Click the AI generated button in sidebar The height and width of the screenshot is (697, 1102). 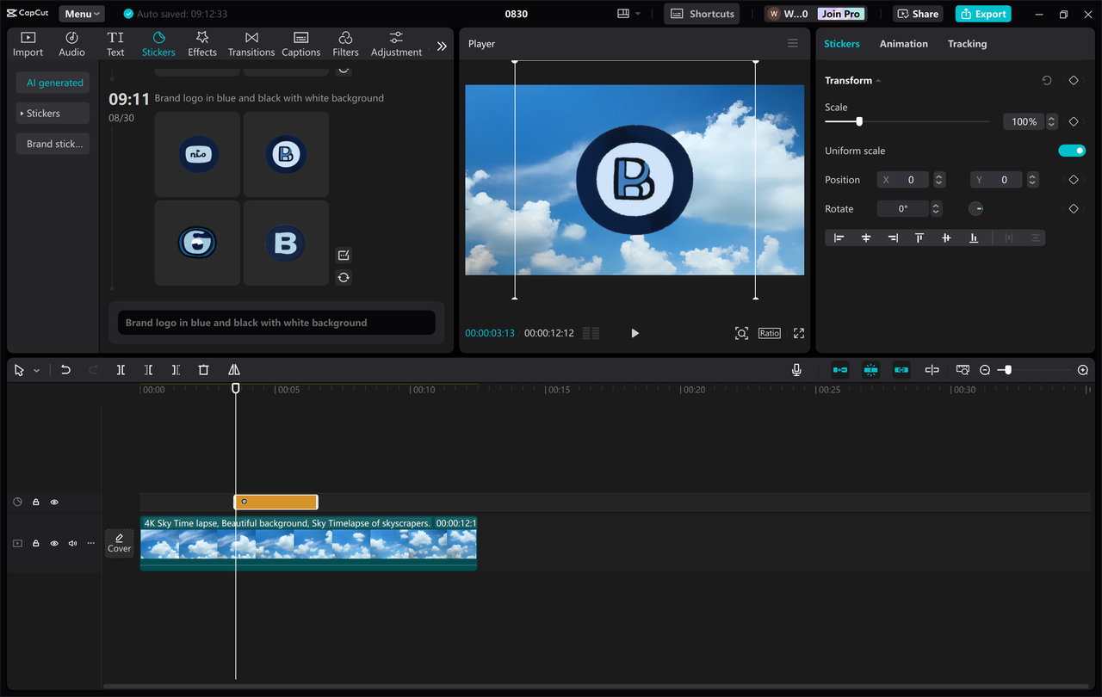pyautogui.click(x=53, y=82)
